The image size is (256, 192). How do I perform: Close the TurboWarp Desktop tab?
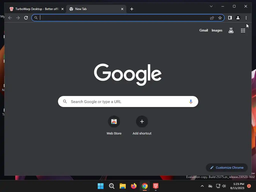click(x=62, y=9)
